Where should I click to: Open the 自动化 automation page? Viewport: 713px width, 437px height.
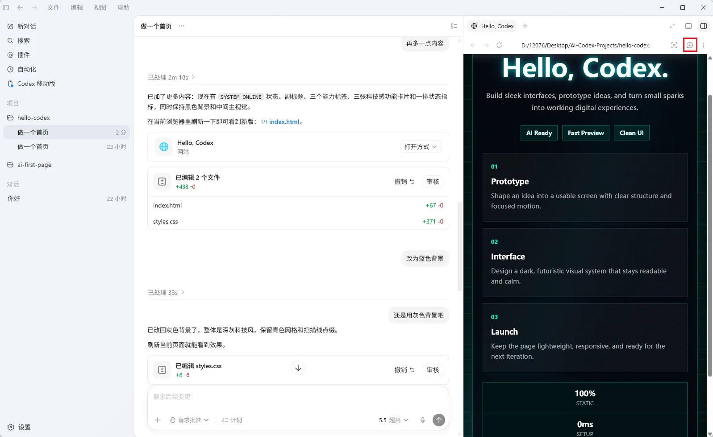21,69
